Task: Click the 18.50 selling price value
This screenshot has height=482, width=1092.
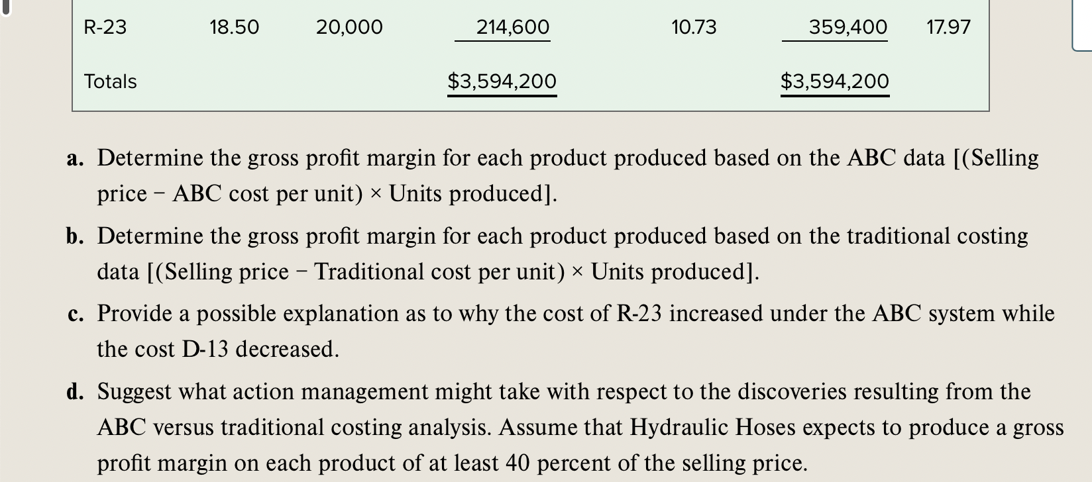Action: click(235, 27)
